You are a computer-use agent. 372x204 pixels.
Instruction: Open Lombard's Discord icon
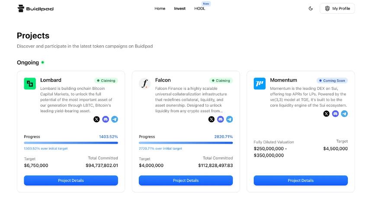[106, 119]
